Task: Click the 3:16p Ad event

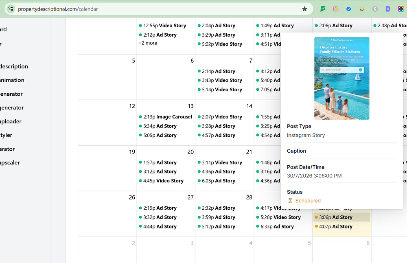Action: 268,172
